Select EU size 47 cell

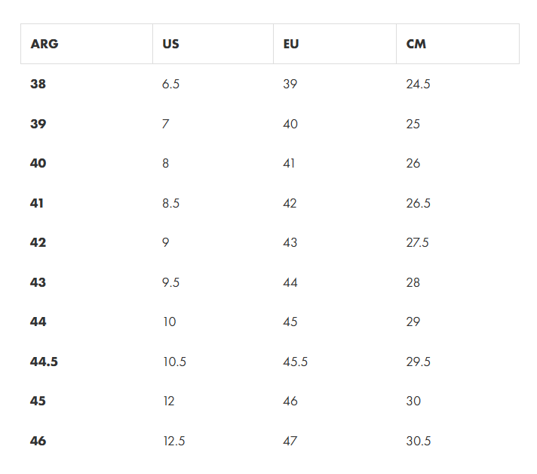[x=290, y=441]
